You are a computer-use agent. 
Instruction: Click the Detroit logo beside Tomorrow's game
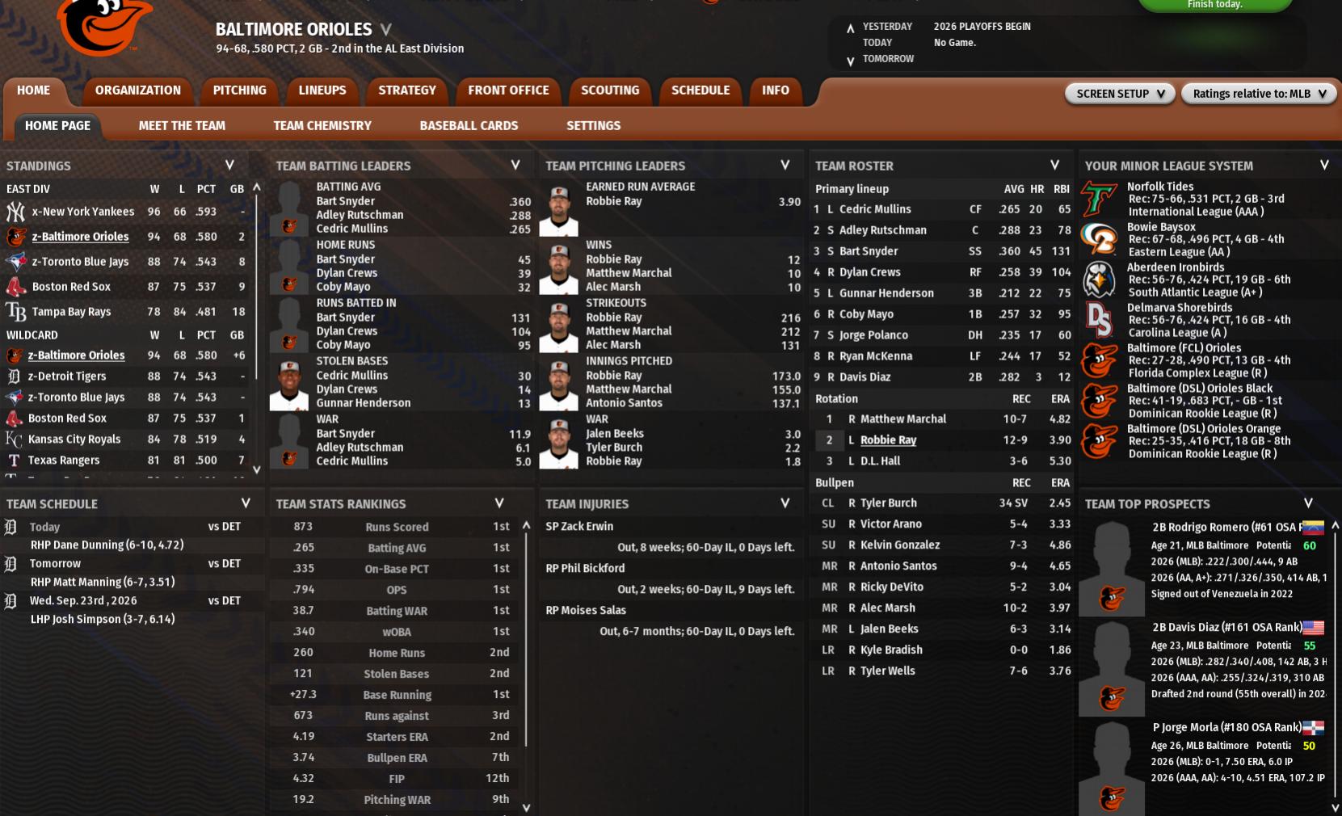[x=11, y=564]
